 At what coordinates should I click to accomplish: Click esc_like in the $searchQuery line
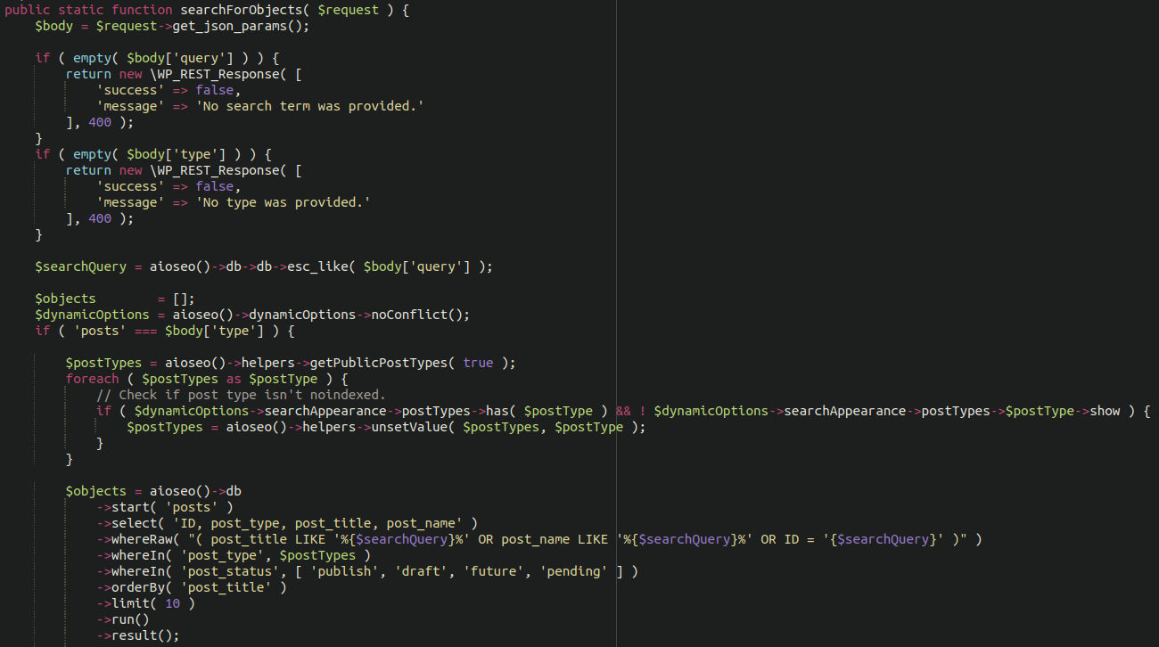(317, 266)
